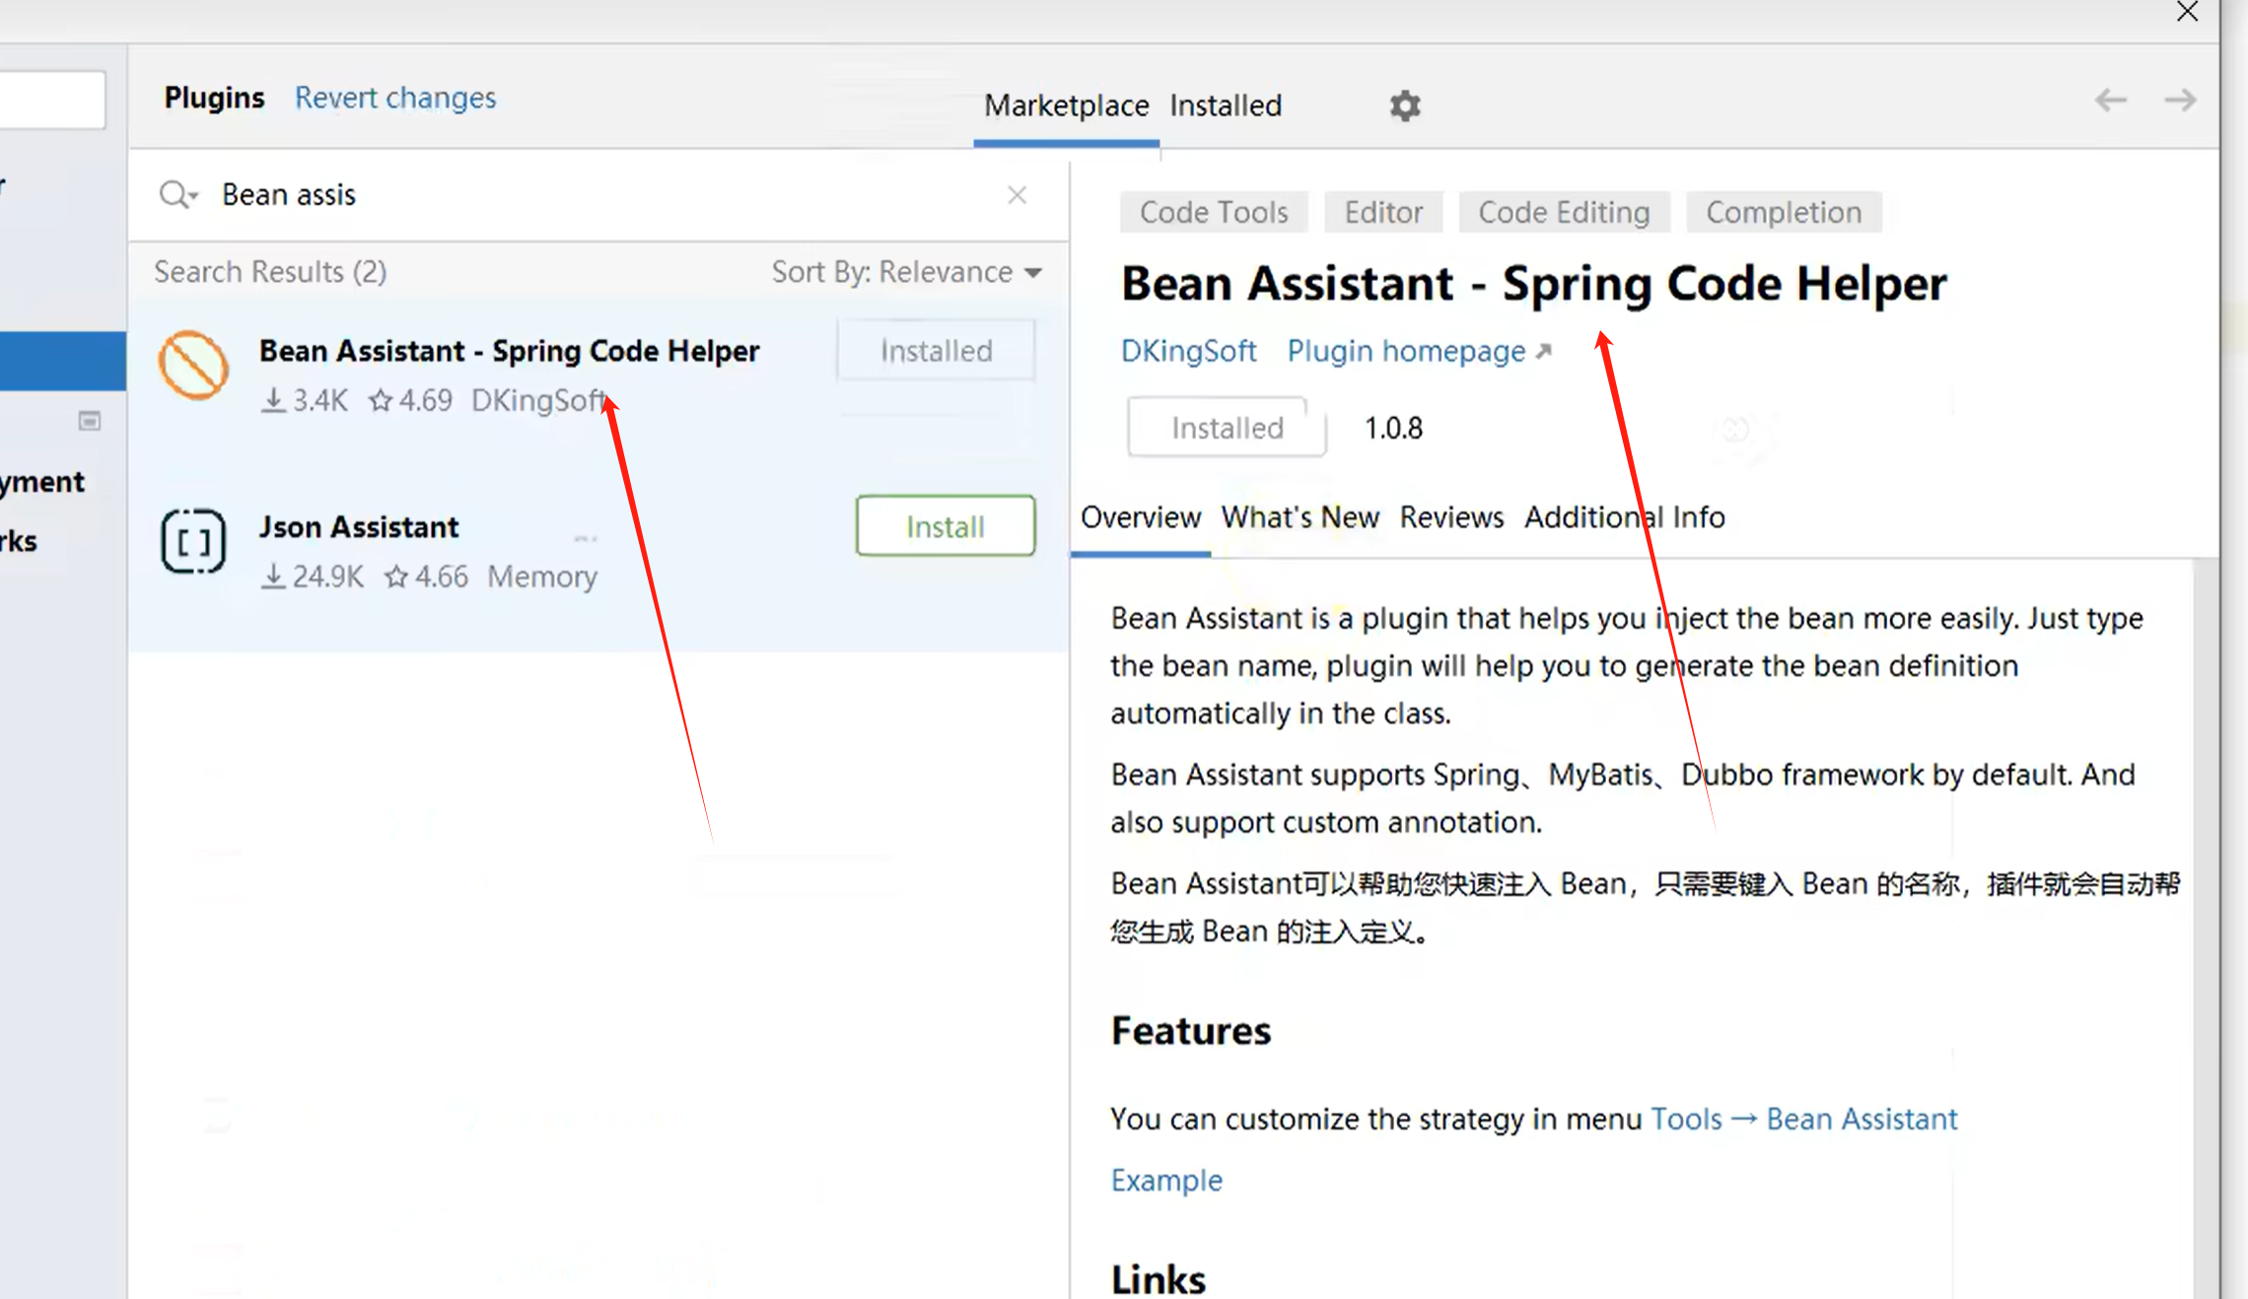The image size is (2248, 1299).
Task: Open the Sort By Relevance dropdown
Action: click(x=906, y=271)
